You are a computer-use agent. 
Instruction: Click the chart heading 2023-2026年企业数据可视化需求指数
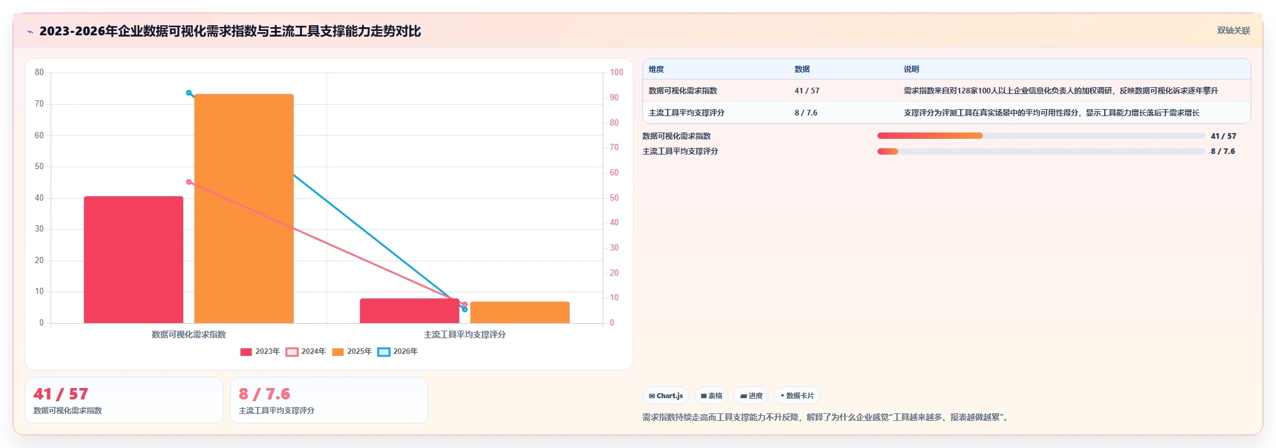point(230,31)
